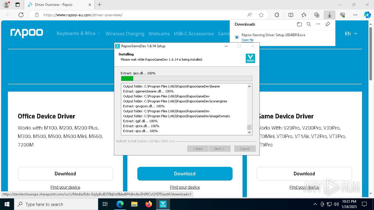Open the Favorites list icon
This screenshot has height=210, width=374.
tap(304, 15)
